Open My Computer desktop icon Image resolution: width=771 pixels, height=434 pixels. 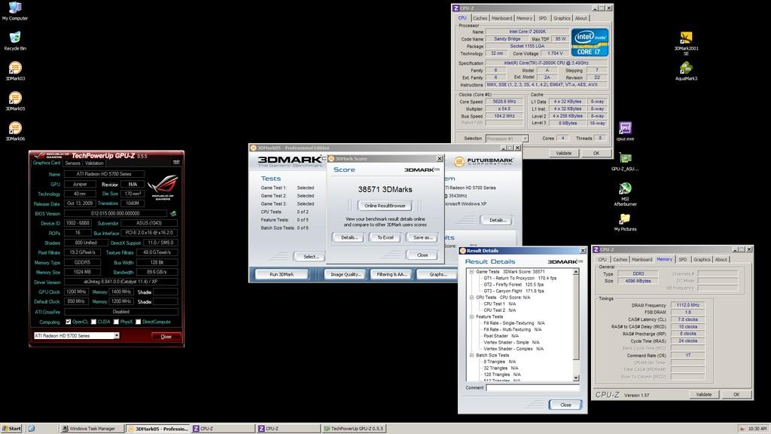pos(15,11)
